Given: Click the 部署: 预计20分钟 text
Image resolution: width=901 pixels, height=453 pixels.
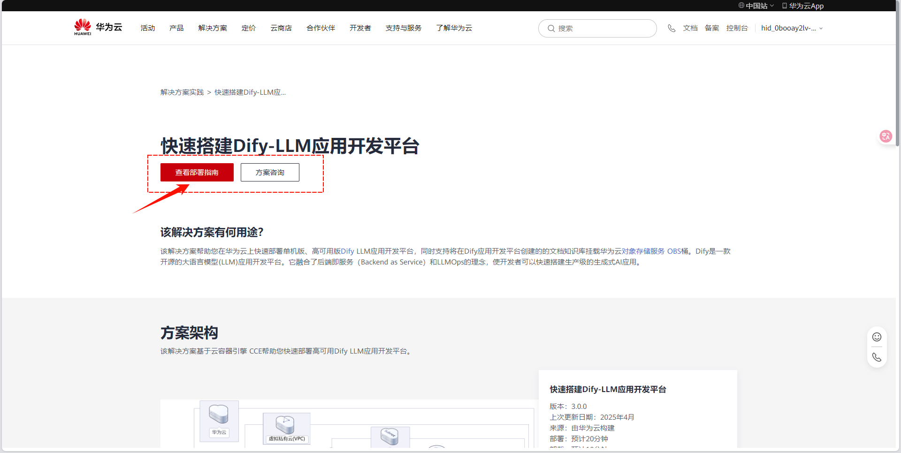Looking at the screenshot, I should pos(579,439).
